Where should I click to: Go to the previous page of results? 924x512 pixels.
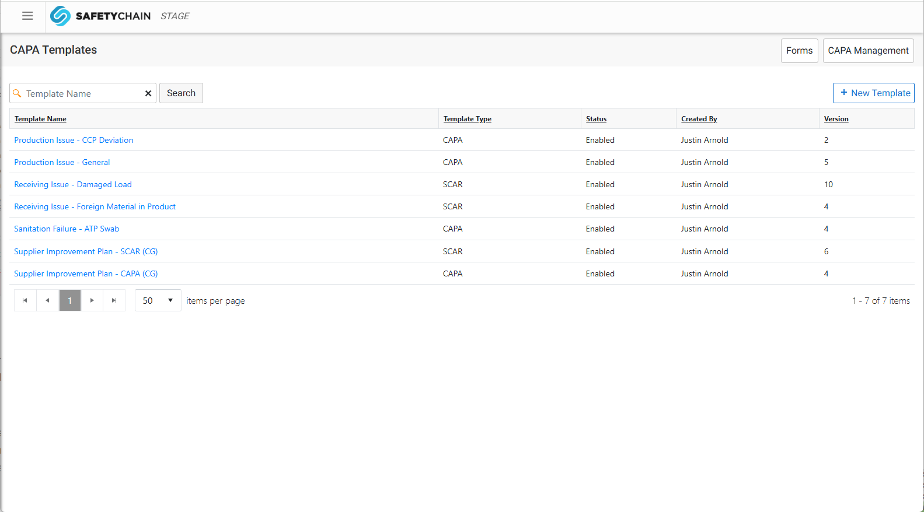[47, 300]
